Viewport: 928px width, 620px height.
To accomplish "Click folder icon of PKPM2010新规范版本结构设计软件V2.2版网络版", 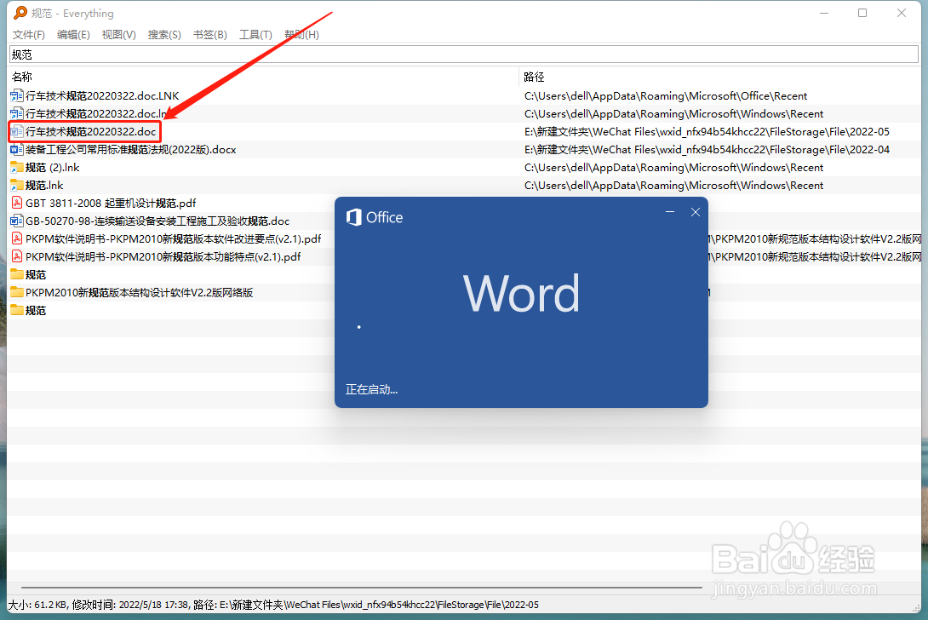I will point(16,292).
